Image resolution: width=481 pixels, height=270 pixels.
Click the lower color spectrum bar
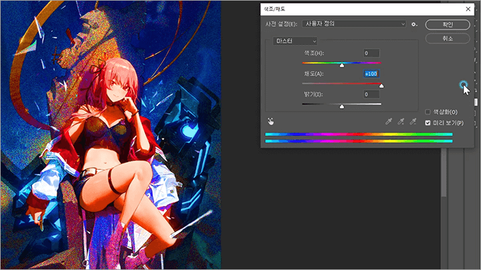(359, 141)
